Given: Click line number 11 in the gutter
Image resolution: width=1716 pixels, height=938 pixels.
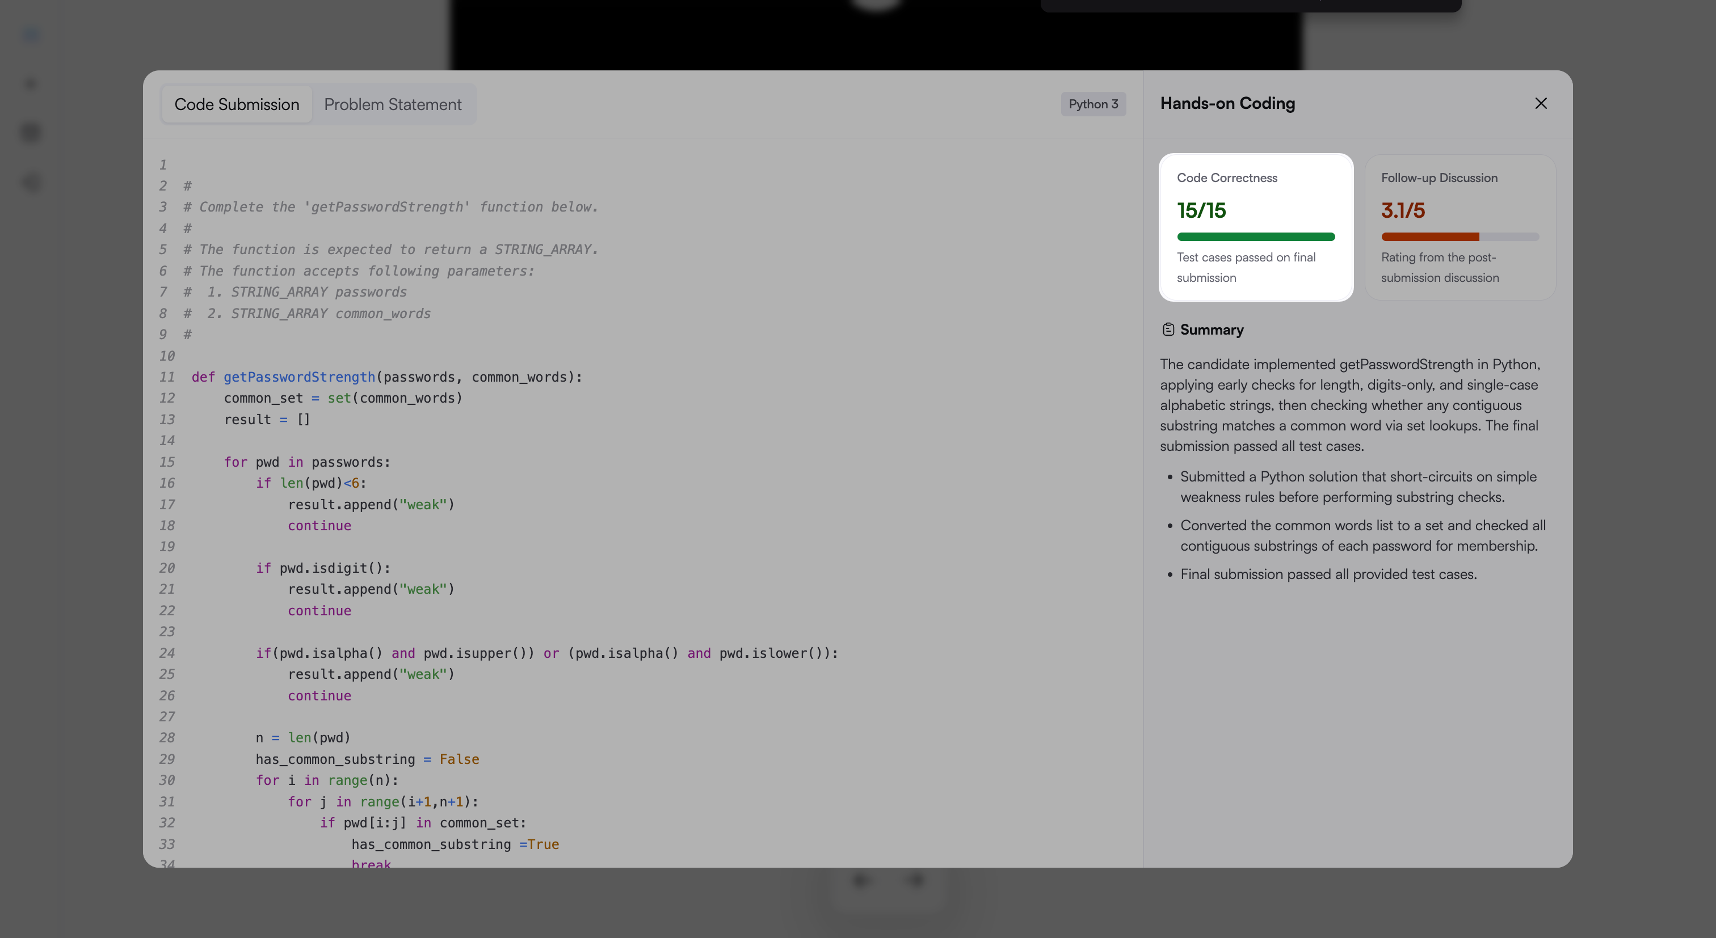Looking at the screenshot, I should tap(166, 377).
